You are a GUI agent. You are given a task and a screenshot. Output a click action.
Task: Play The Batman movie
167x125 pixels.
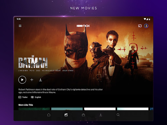pos(22,80)
